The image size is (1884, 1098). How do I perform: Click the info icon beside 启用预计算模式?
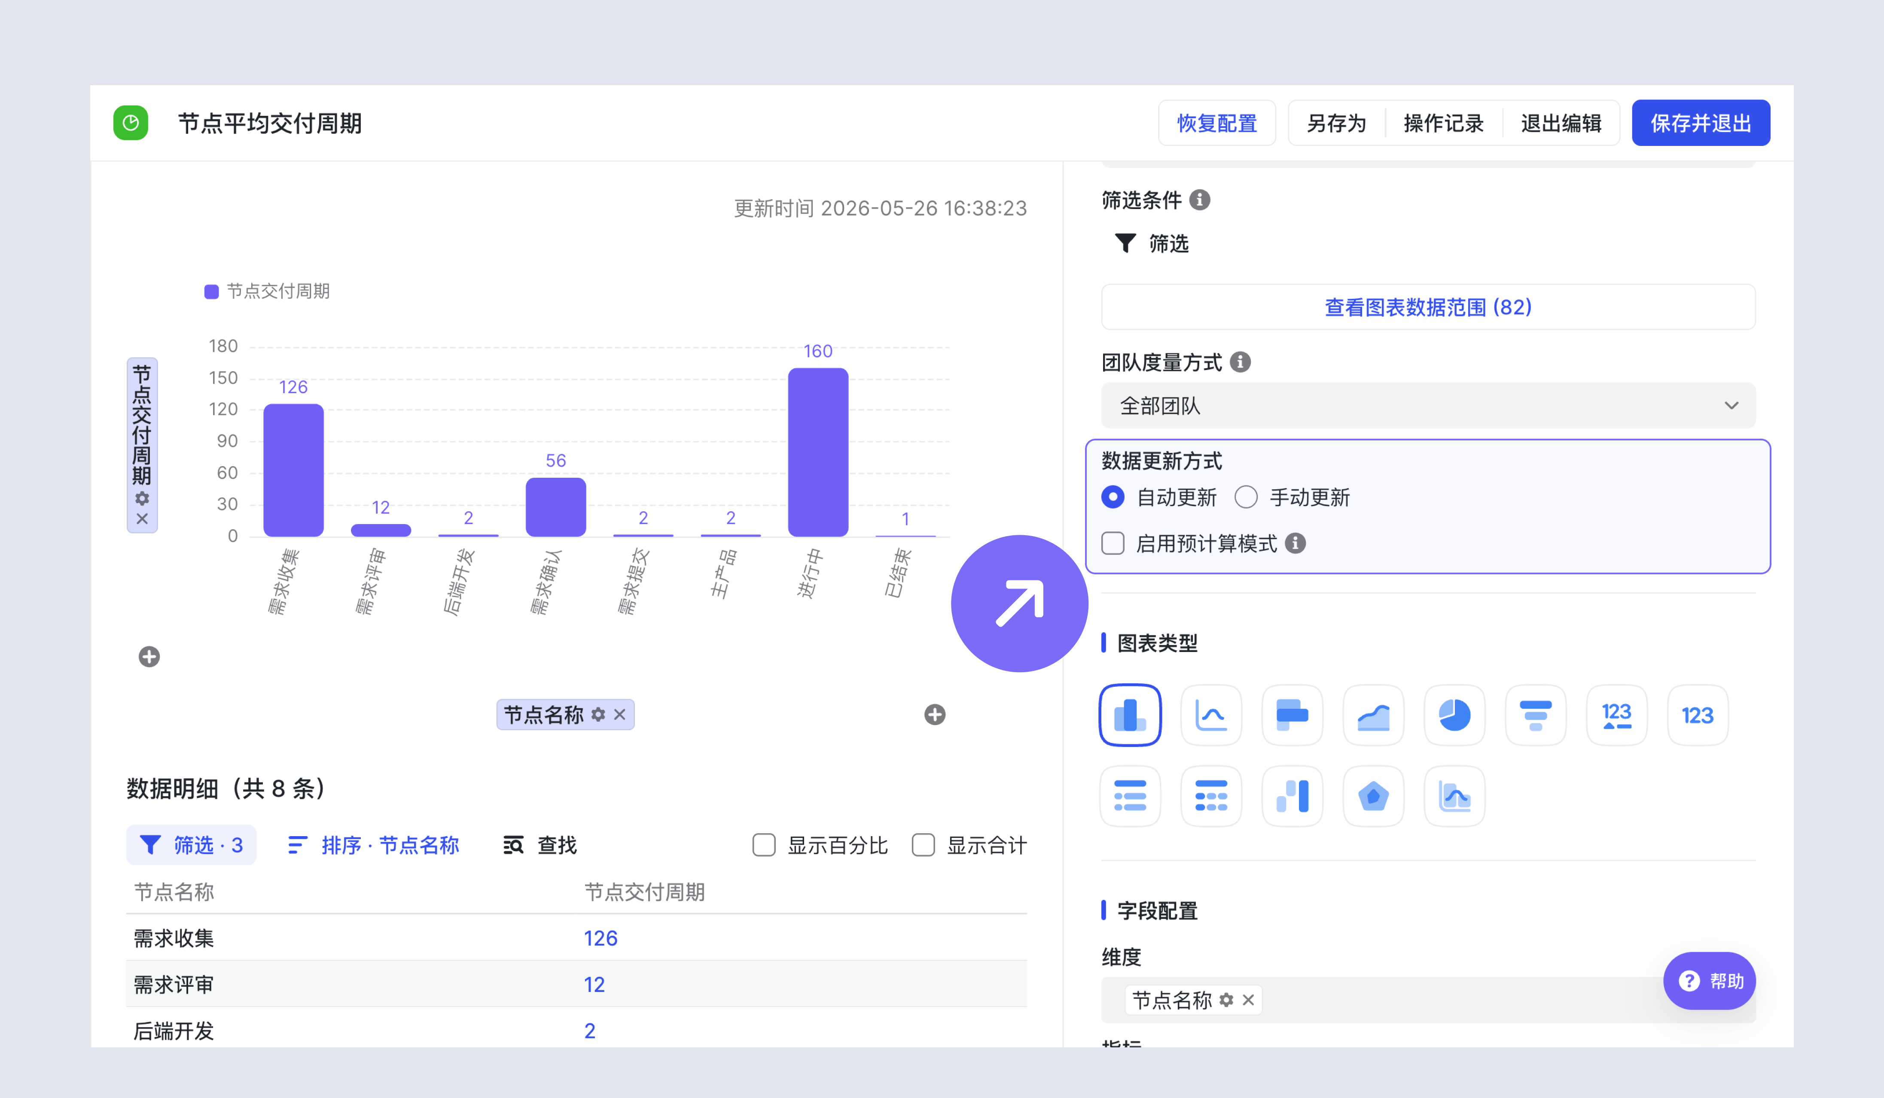tap(1296, 543)
